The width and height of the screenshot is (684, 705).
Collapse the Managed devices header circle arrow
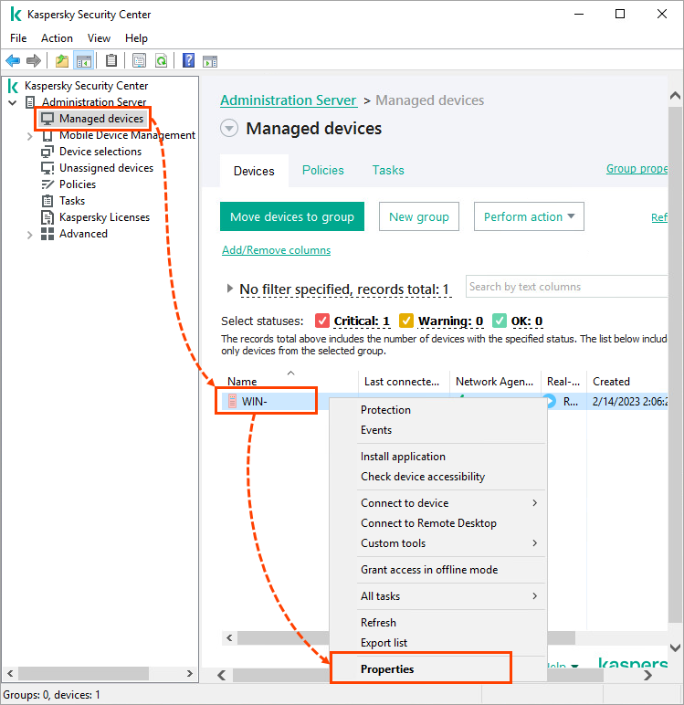coord(229,129)
